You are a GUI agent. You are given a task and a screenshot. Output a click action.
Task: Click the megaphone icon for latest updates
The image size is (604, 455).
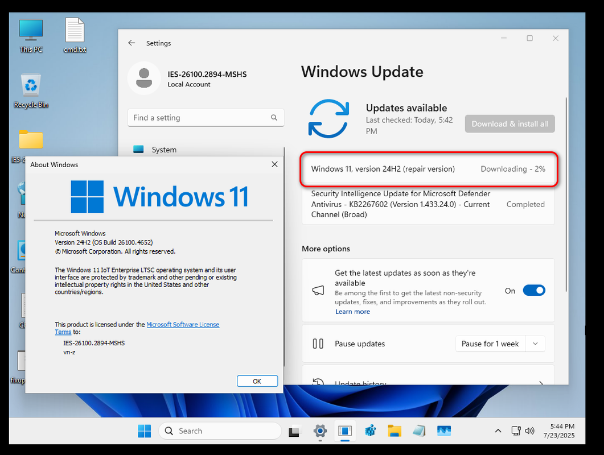coord(318,291)
